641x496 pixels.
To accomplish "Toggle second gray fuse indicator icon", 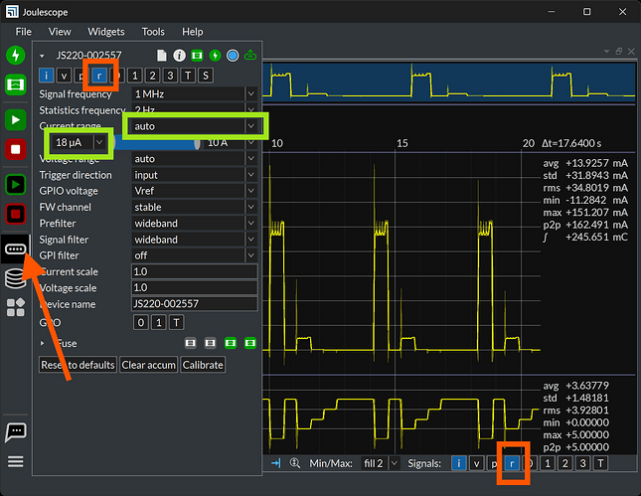I will tap(210, 343).
